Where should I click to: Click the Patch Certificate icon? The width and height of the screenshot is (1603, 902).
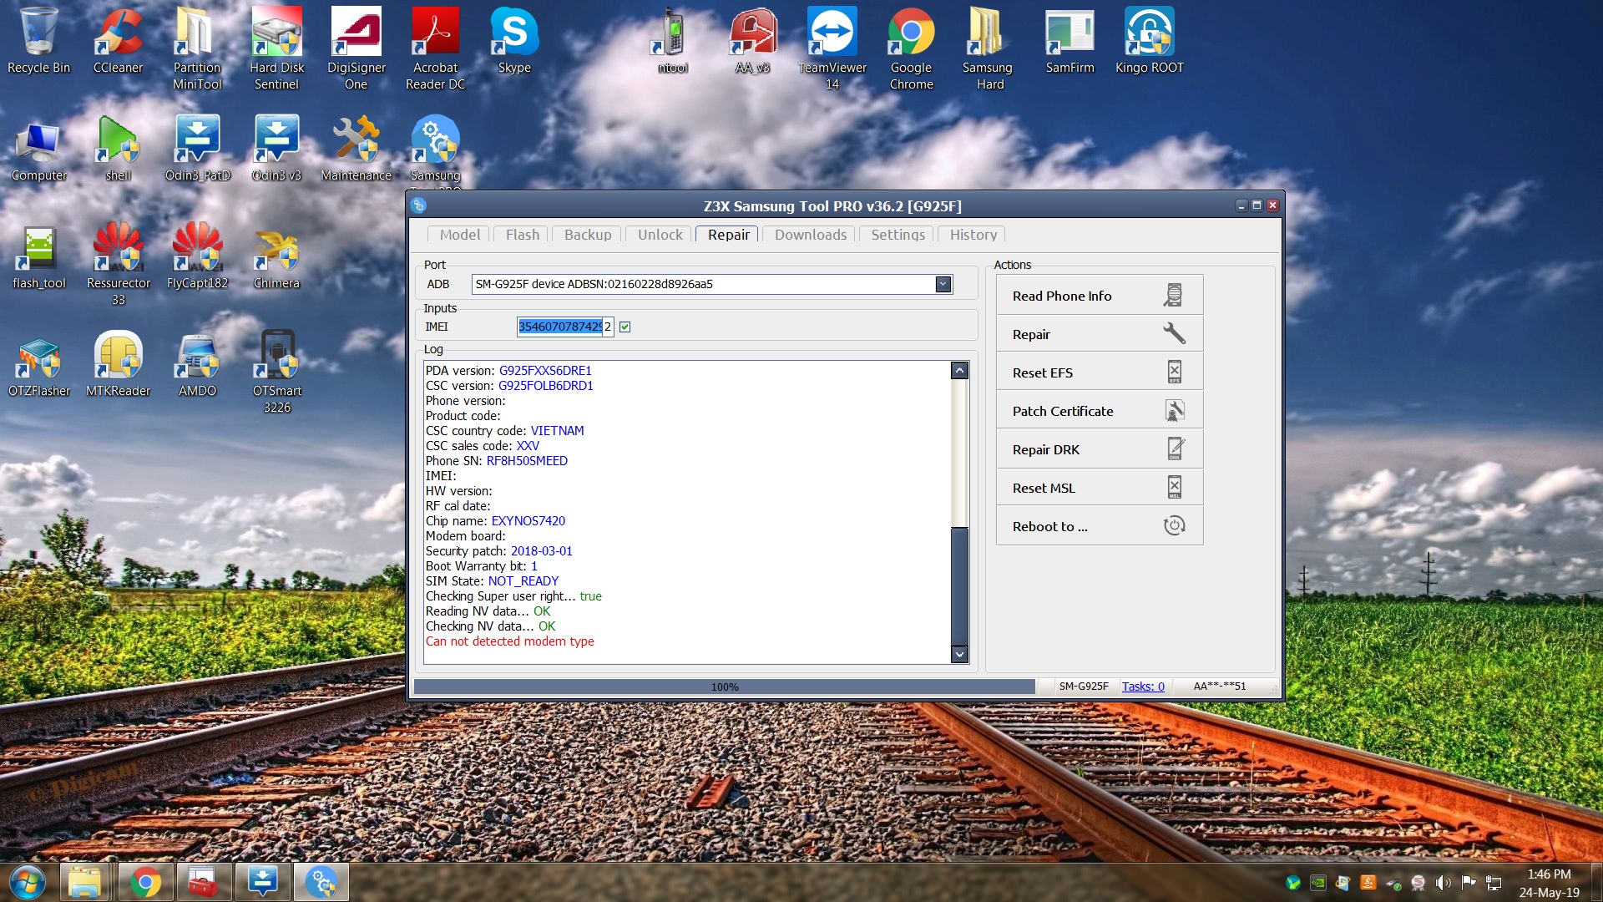(1174, 410)
